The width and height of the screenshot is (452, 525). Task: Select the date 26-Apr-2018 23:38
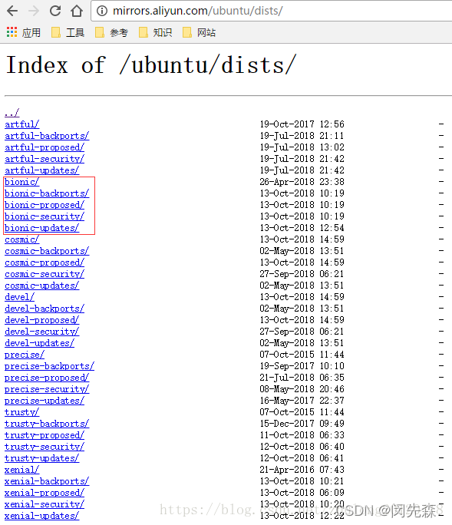pos(302,182)
